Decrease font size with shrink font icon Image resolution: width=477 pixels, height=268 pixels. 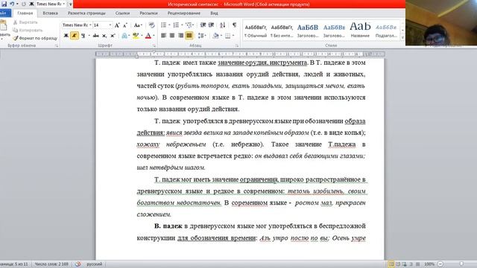124,25
